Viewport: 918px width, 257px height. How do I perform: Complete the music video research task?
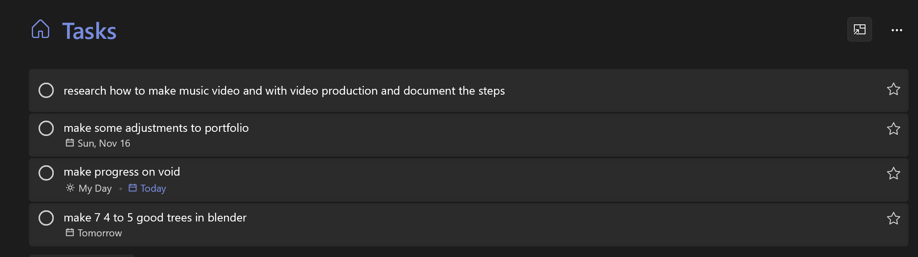[x=46, y=90]
